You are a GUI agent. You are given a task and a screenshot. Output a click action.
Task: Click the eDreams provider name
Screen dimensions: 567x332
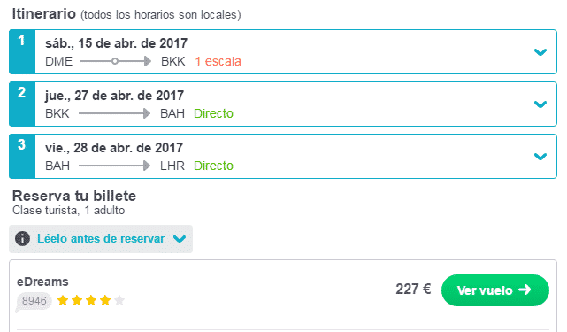click(x=42, y=282)
